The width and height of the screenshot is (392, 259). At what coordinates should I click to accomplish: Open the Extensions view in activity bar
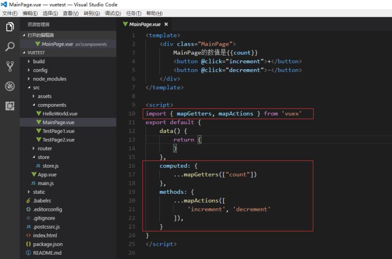coord(10,106)
